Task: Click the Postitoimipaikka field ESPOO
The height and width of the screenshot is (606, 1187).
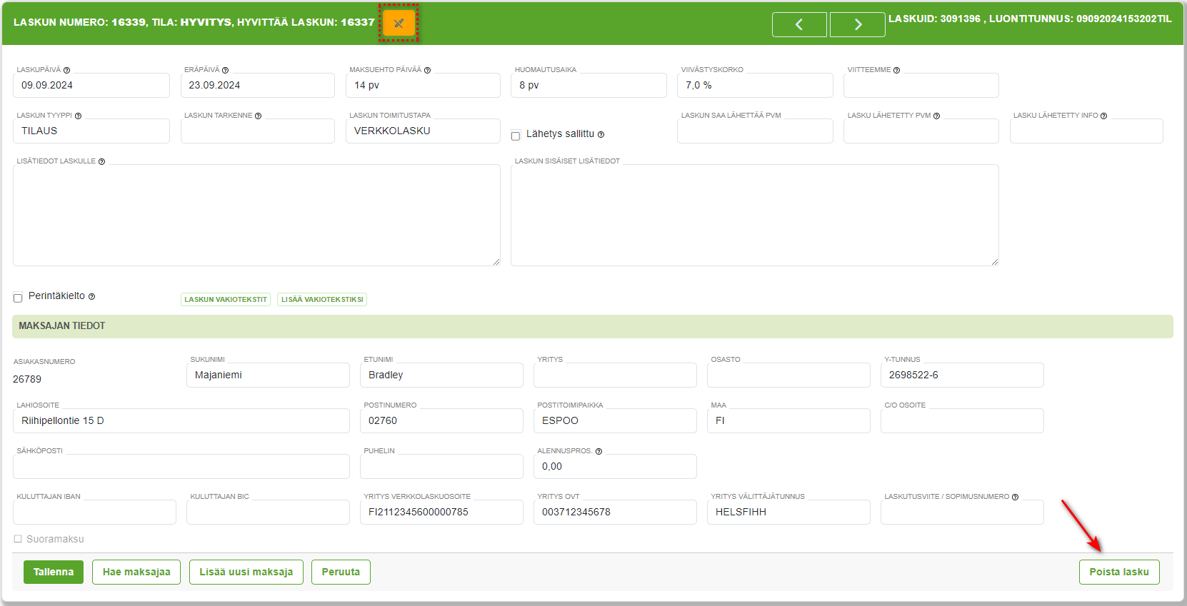Action: coord(615,420)
